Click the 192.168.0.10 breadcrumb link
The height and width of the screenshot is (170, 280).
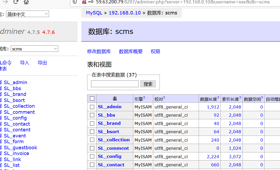pyautogui.click(x=125, y=13)
